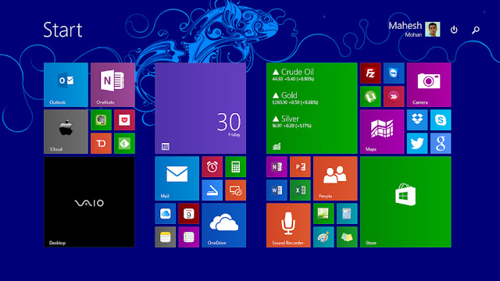Open the Feedly tile

point(124,144)
